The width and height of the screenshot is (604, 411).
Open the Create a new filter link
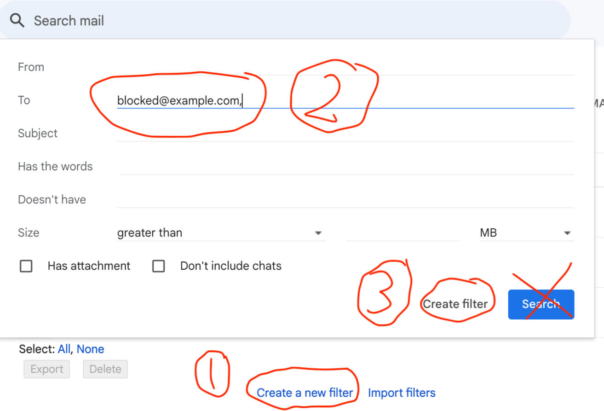pyautogui.click(x=305, y=393)
